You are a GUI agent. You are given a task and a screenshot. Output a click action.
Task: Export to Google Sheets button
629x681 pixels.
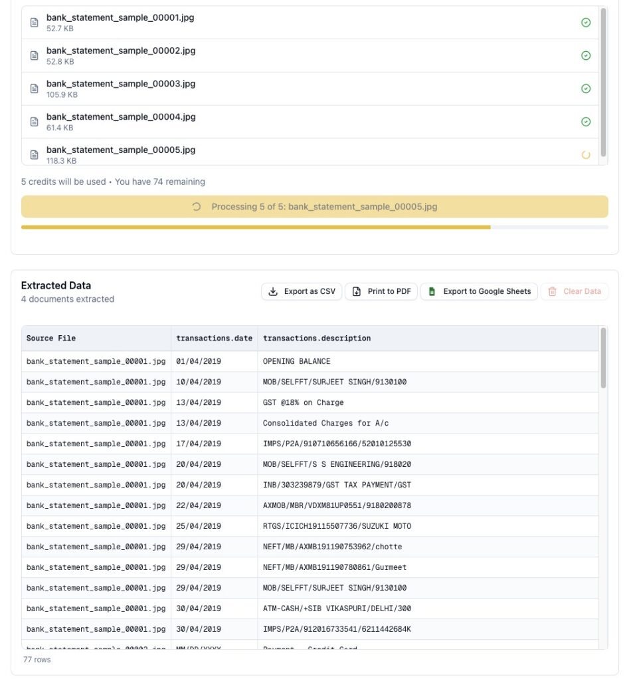coord(479,291)
